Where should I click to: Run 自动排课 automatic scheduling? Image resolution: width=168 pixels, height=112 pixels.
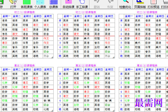click(x=68, y=4)
